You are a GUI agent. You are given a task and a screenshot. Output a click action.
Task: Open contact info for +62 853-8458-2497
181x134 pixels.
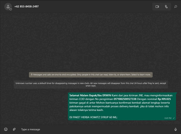point(26,6)
